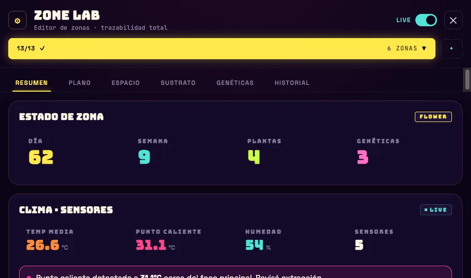Image resolution: width=471 pixels, height=278 pixels.
Task: Click the ESTADO DE ZONA heading
Action: (61, 117)
